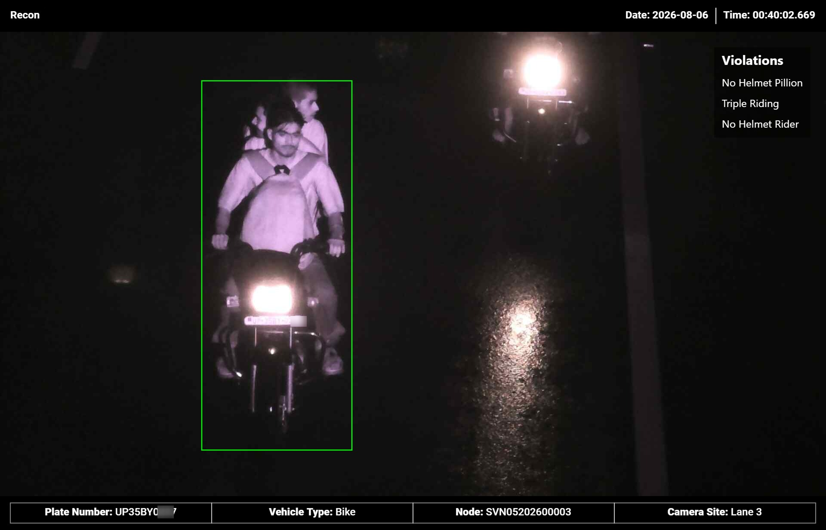The height and width of the screenshot is (530, 826).
Task: Click the redacted portion of the plate number
Action: (166, 512)
